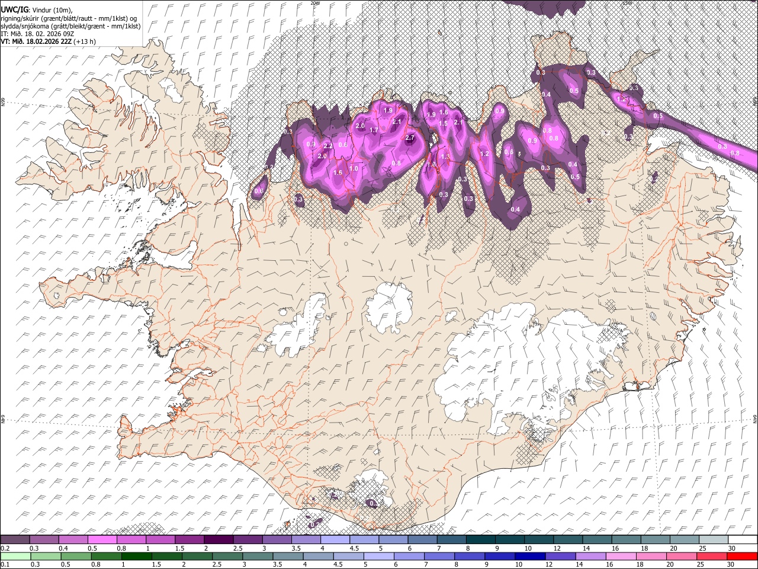Pick the 2.5 gray-green swatch, lower legend row
The height and width of the screenshot is (569, 758).
coord(227,556)
